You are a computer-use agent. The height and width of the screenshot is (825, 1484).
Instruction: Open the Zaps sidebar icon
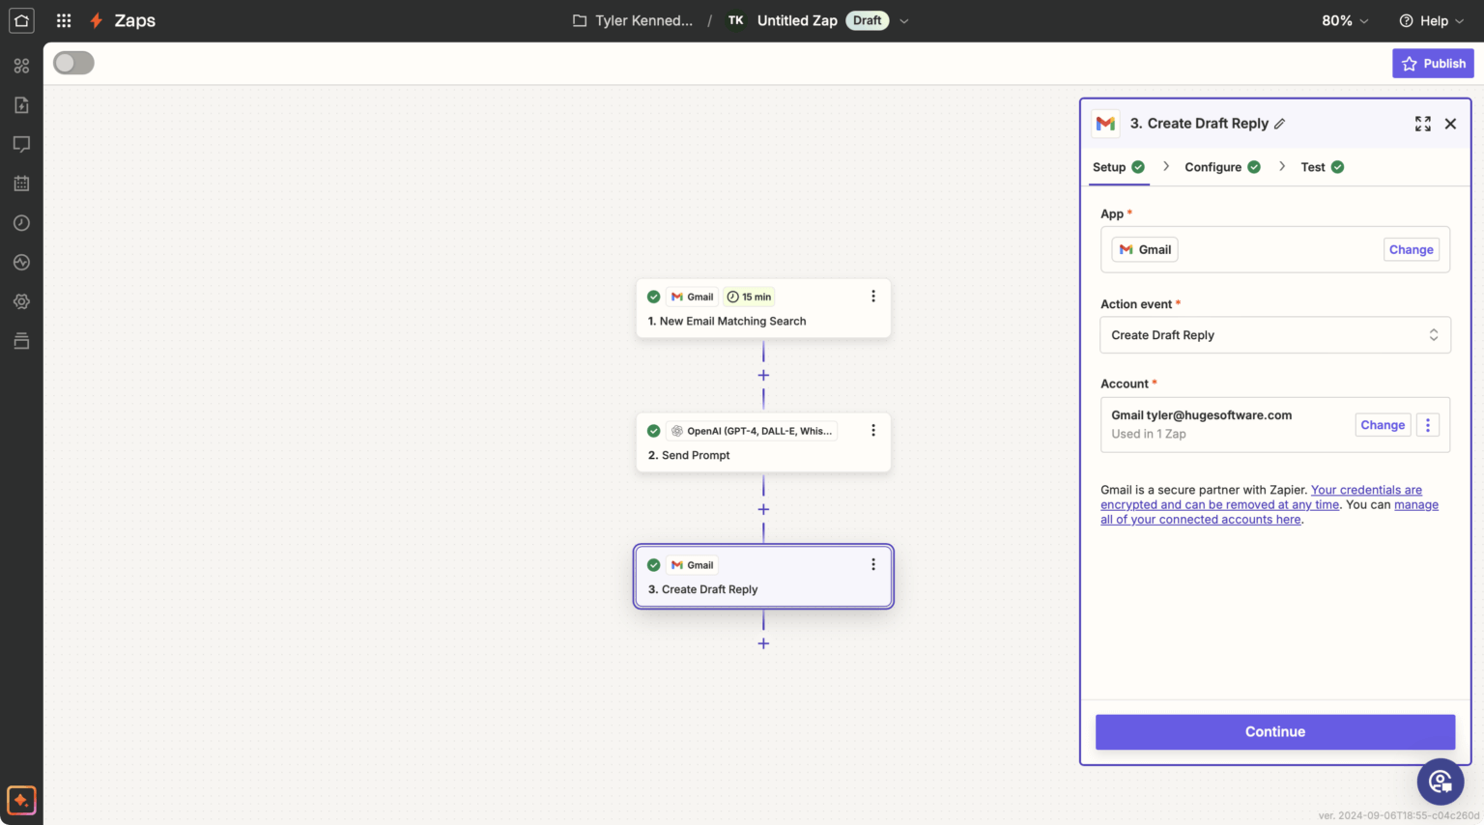(x=21, y=104)
